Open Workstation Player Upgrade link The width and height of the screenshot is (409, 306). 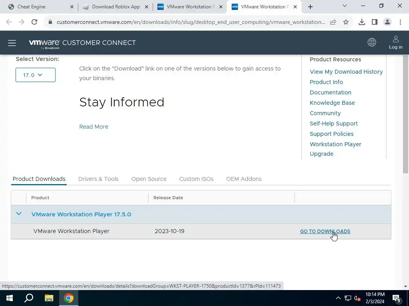point(335,149)
